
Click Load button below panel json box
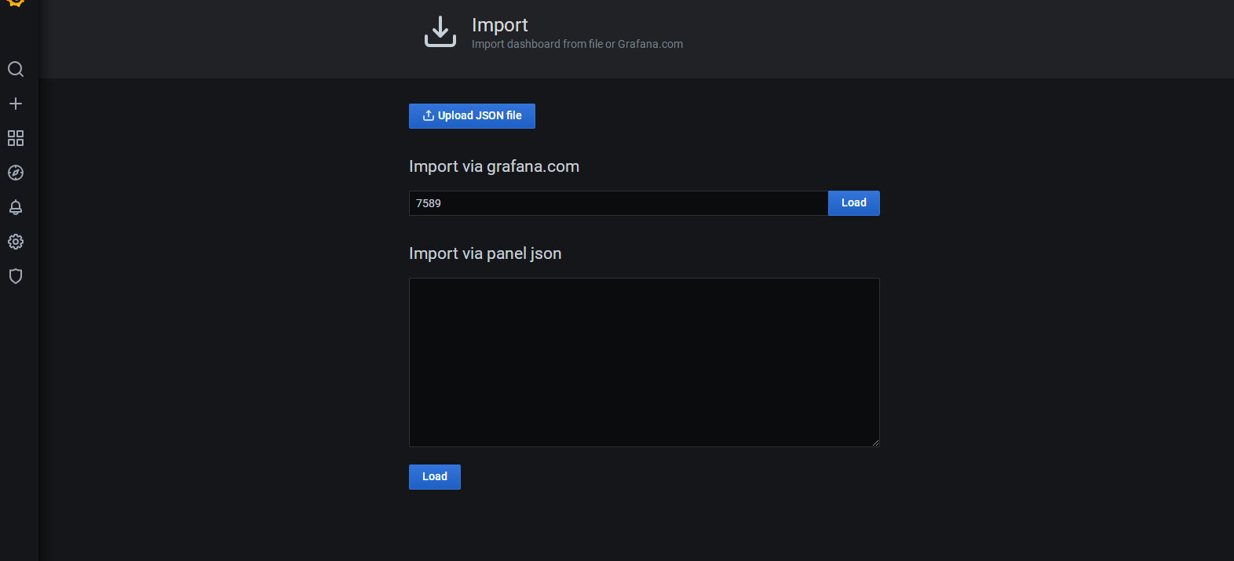(x=435, y=477)
